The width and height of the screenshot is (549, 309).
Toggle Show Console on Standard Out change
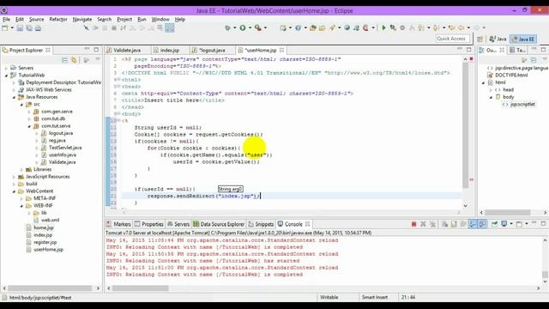coord(473,224)
